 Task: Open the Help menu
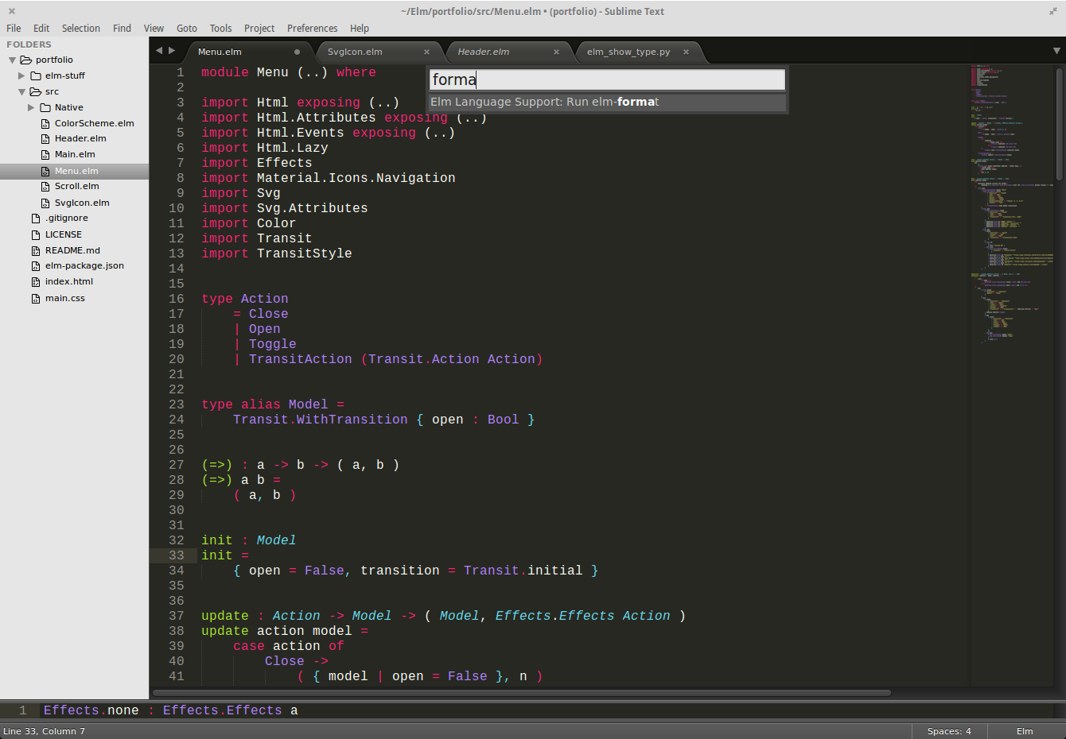[x=360, y=28]
